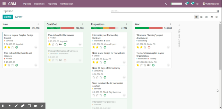Set third star on Graphic Design Project card
The image size is (222, 109).
coord(13,47)
